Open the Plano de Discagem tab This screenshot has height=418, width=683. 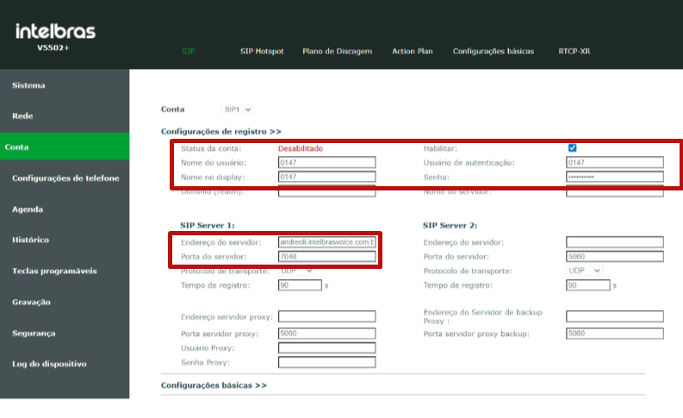(337, 51)
